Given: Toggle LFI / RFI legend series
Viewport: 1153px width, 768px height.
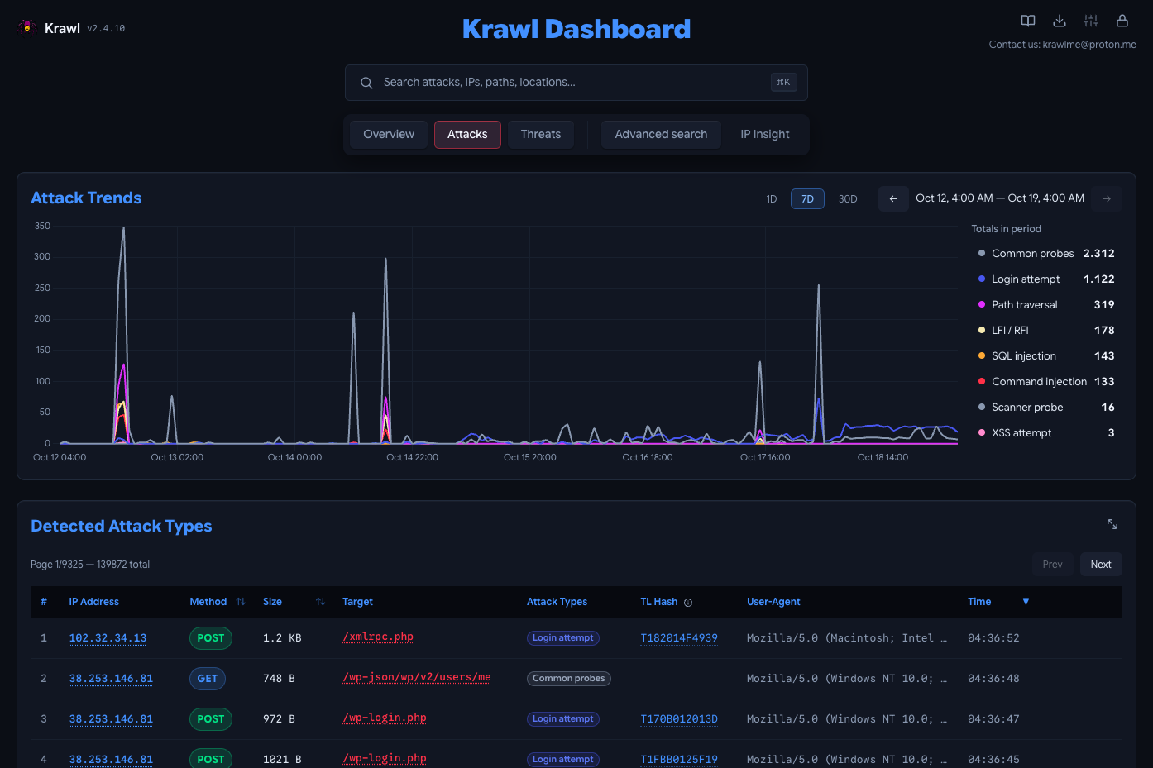Looking at the screenshot, I should point(1046,331).
